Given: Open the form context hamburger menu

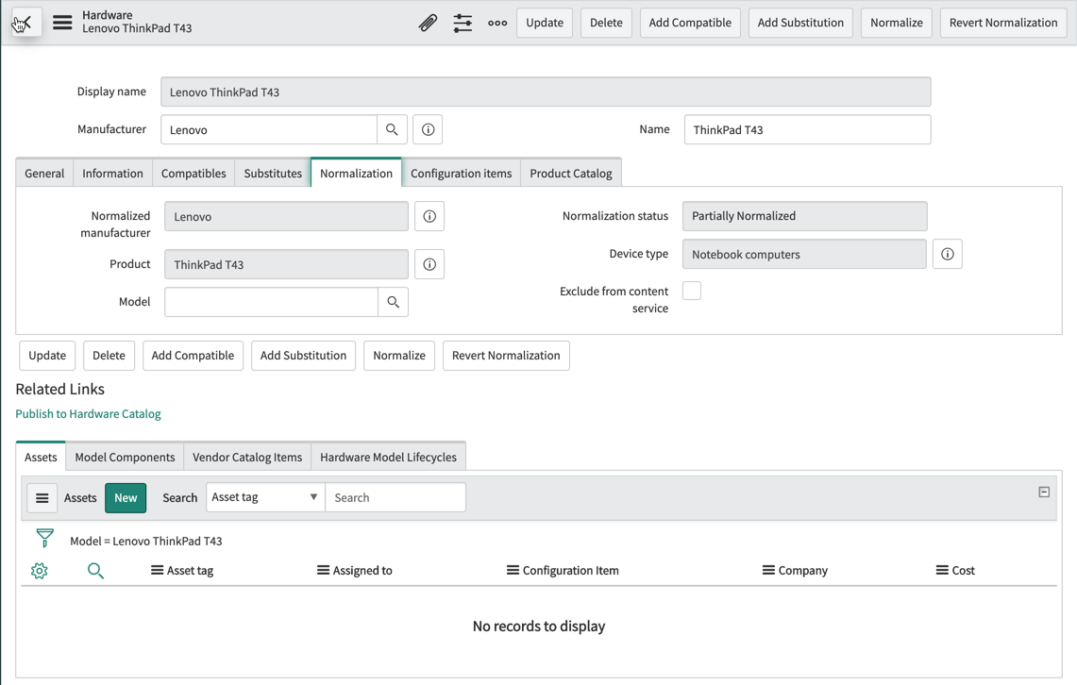Looking at the screenshot, I should click(x=62, y=23).
